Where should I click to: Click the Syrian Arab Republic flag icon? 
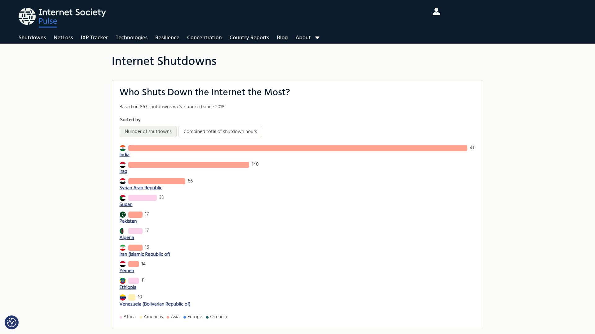tap(123, 181)
